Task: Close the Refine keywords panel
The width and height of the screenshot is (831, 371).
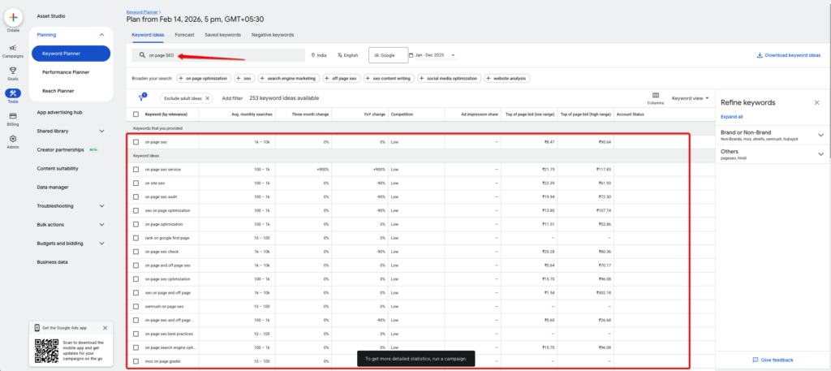Action: tap(816, 102)
